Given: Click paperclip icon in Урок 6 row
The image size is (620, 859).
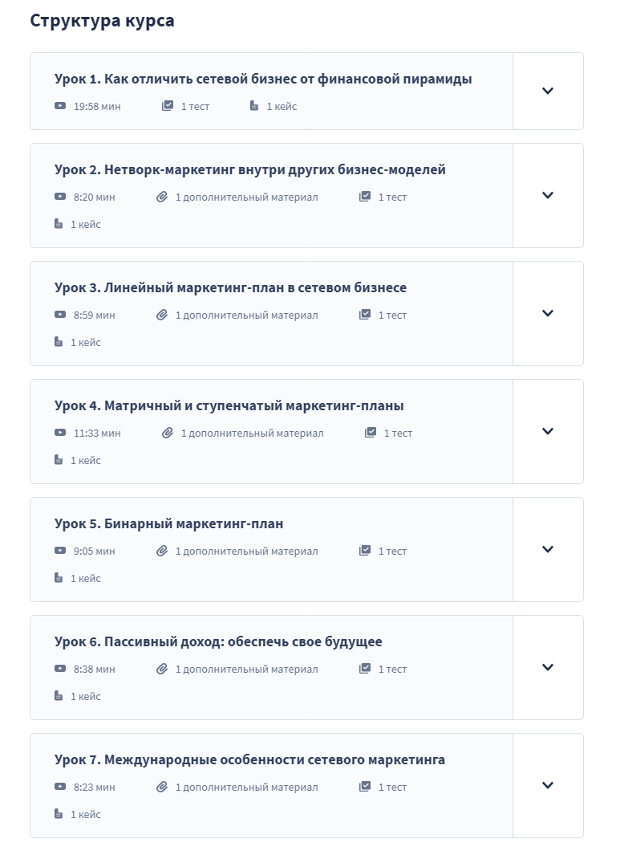Looking at the screenshot, I should 162,669.
